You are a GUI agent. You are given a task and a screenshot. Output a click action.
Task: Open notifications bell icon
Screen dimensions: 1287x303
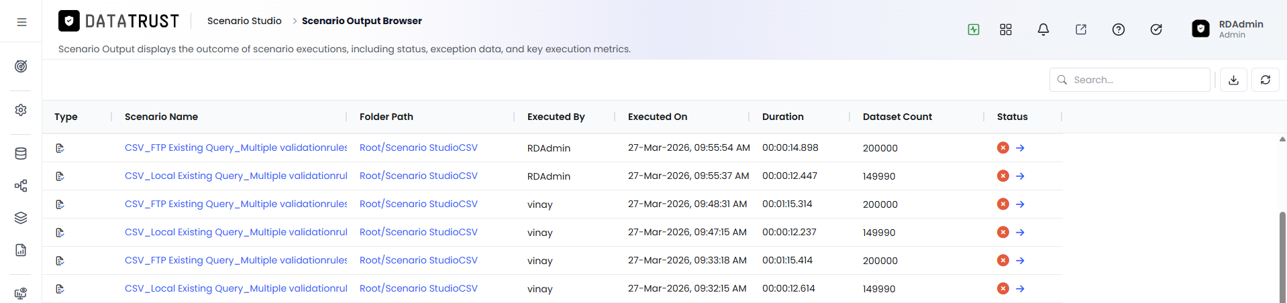(1043, 29)
